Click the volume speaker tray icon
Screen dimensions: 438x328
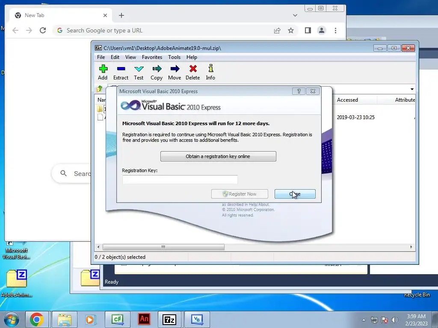tap(395, 320)
